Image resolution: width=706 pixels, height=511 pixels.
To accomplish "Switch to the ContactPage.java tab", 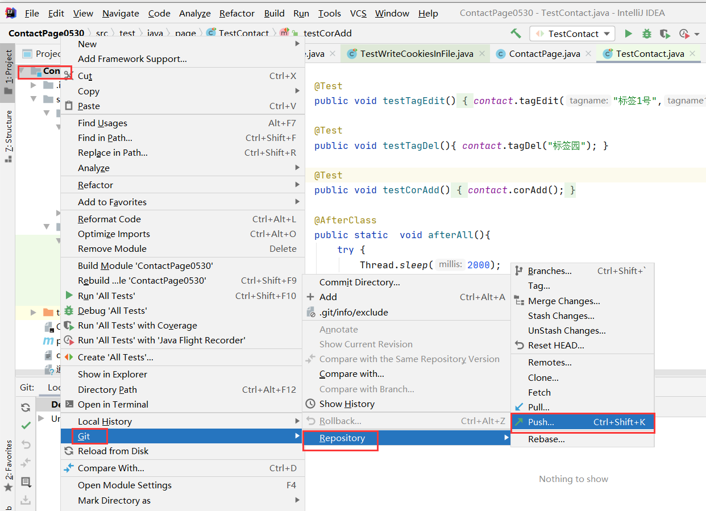I will point(544,54).
